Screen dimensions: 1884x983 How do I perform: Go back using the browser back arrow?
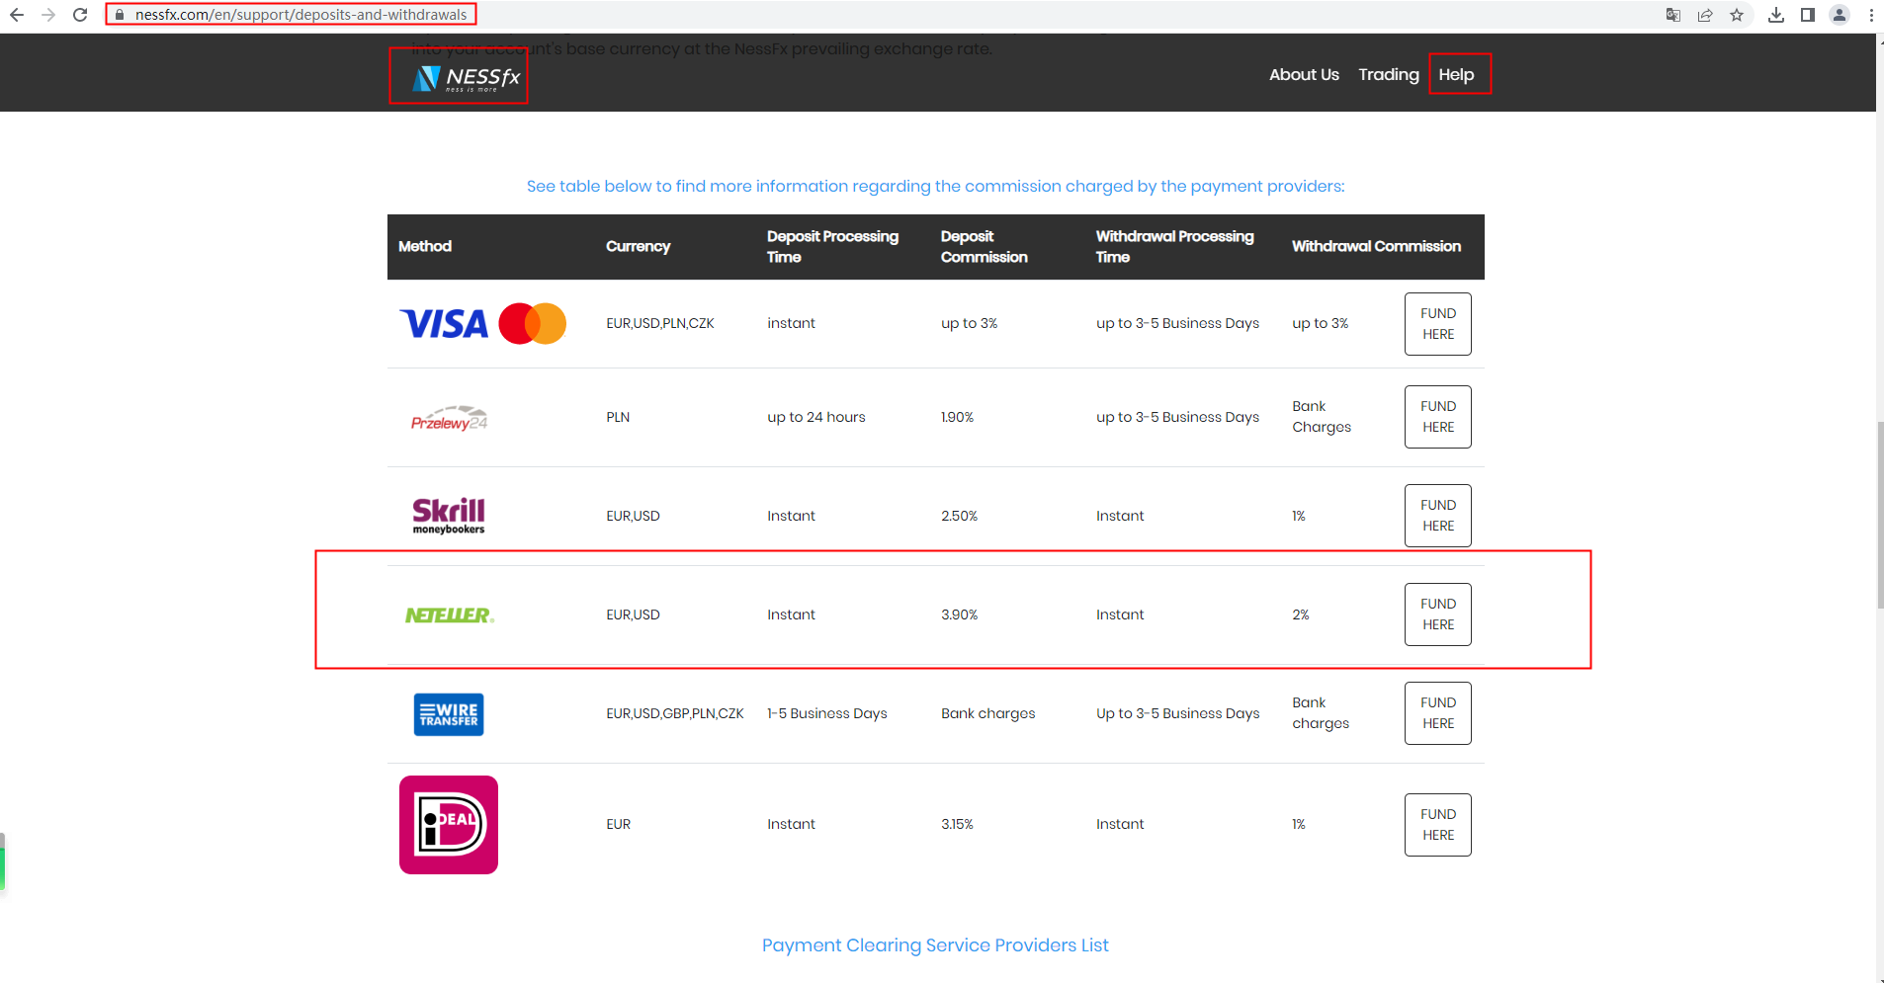17,15
